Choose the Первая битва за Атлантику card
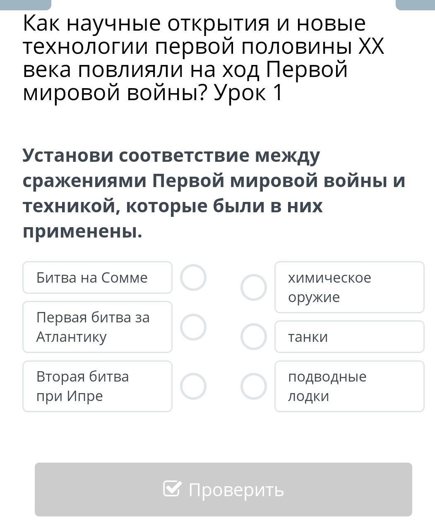 (x=97, y=327)
